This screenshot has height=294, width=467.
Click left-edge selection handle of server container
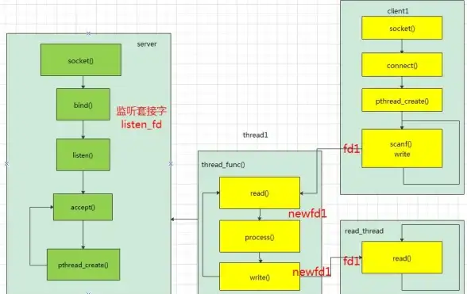(x=6, y=163)
